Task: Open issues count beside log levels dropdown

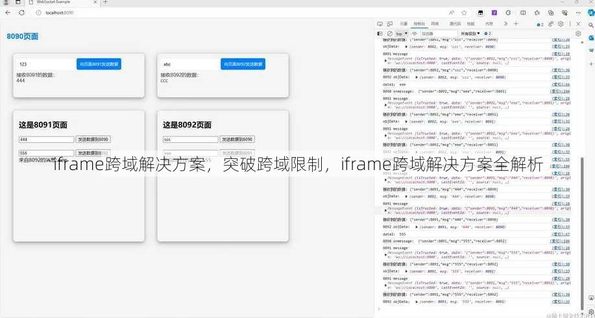Action: [x=488, y=33]
